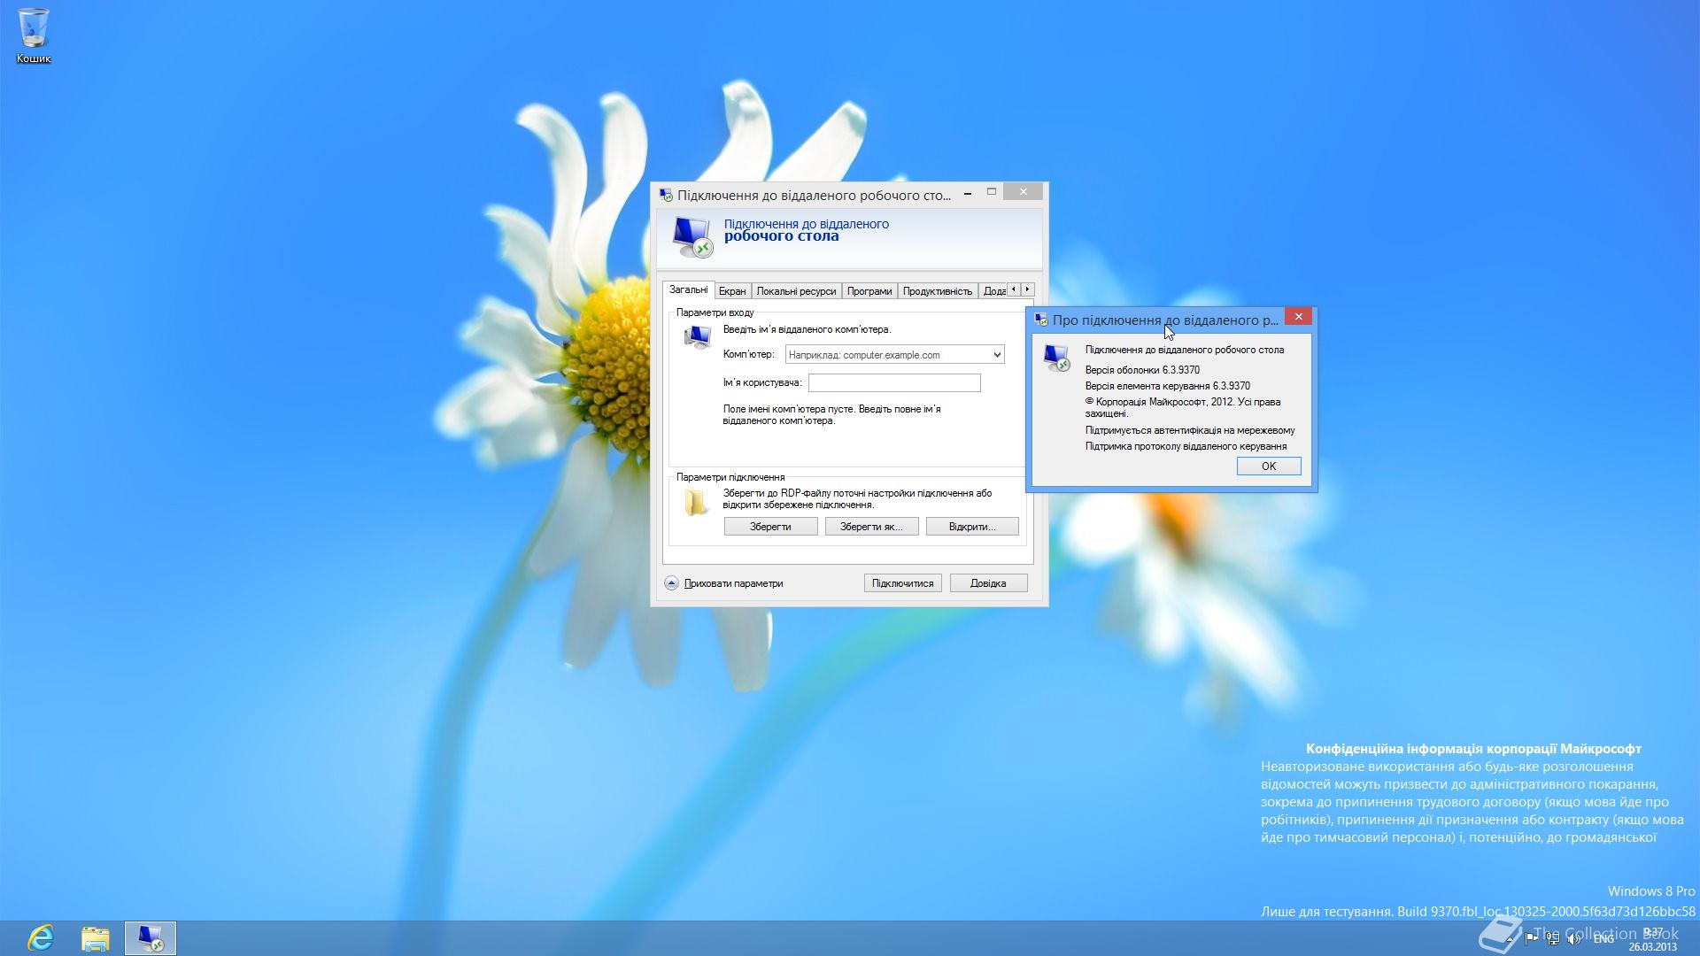
Task: Collapse options with Приховати параметри
Action: click(724, 583)
